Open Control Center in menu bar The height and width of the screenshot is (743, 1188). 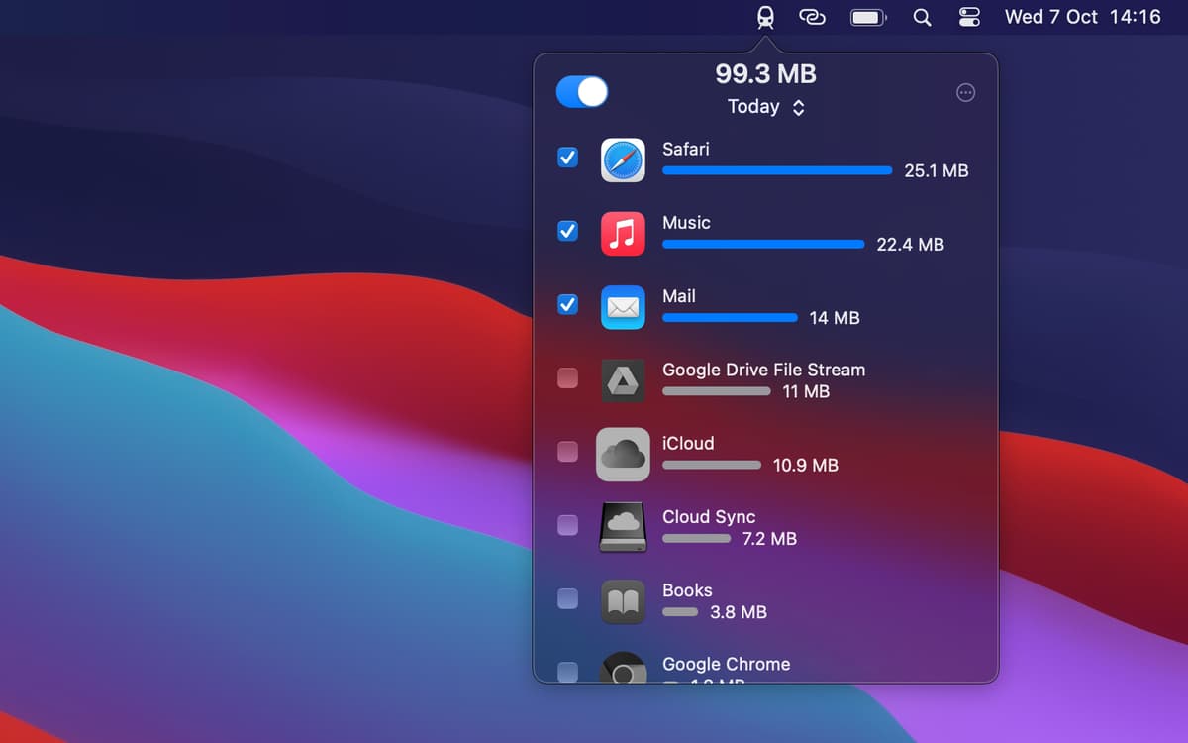(x=969, y=17)
